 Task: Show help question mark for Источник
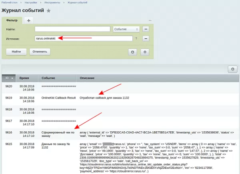[136, 38]
